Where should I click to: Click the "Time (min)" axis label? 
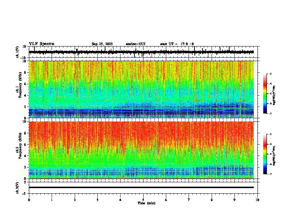point(146,203)
